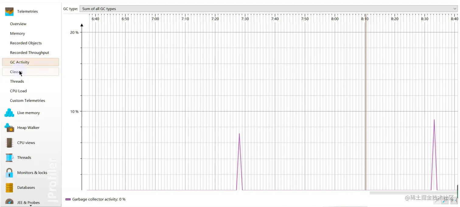Open the Databases stacked-disks icon

(9, 188)
